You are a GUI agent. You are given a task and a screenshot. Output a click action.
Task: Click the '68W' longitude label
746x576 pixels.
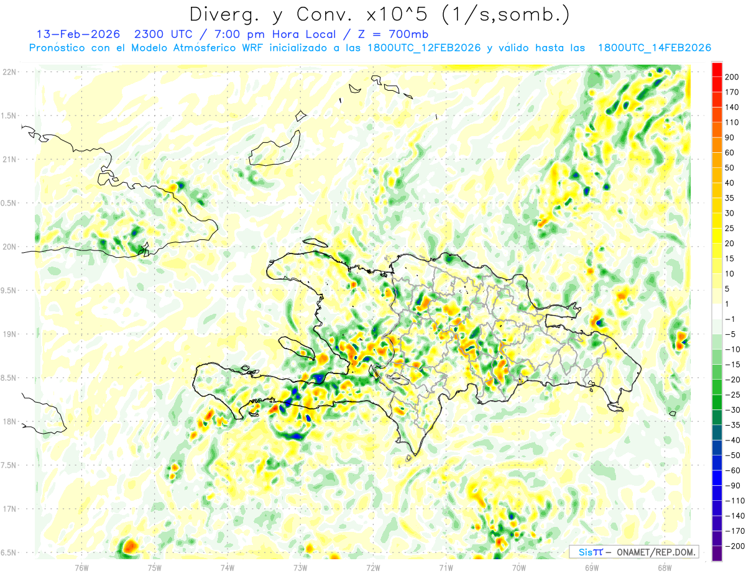click(665, 567)
